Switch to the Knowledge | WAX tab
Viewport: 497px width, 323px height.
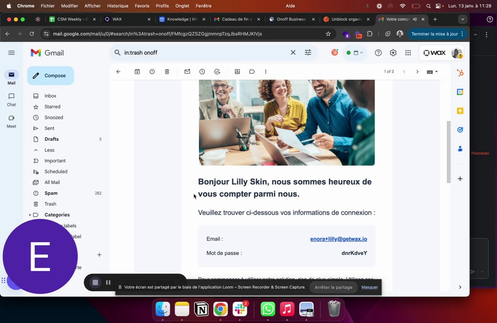[182, 19]
